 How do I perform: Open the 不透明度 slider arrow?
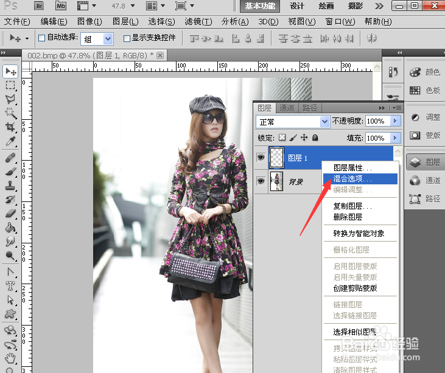(395, 121)
